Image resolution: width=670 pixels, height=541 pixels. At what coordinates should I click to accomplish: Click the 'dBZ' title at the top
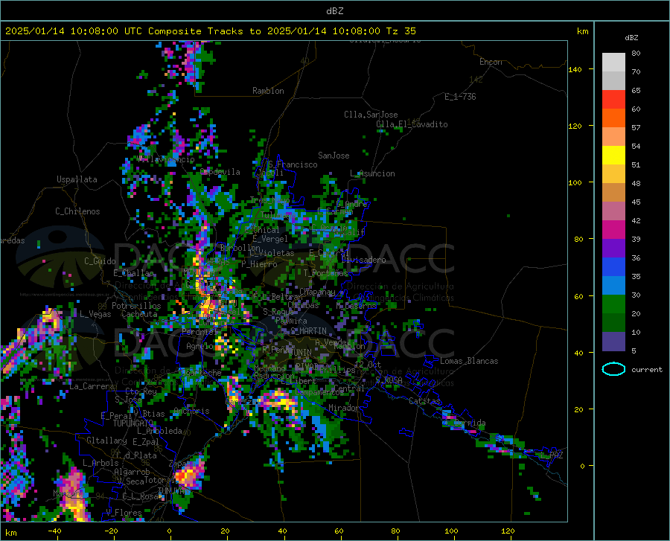click(x=334, y=11)
